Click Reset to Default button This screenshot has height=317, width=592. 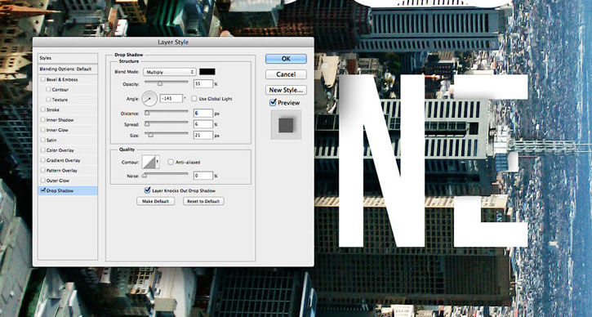point(203,201)
